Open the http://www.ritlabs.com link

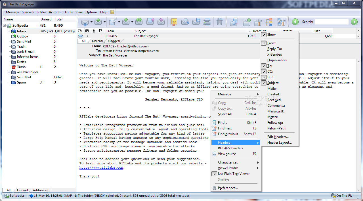101,167
